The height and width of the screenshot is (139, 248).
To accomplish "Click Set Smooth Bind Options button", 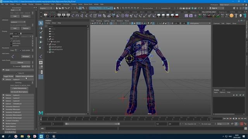I will tap(19, 92).
